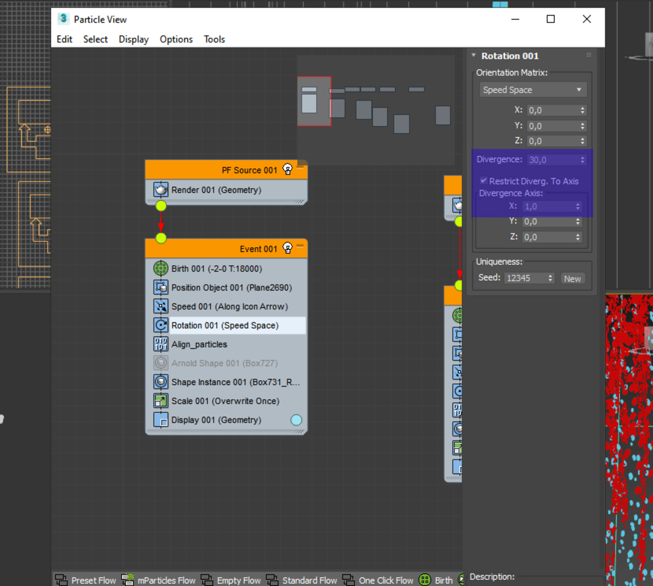Viewport: 653px width, 586px height.
Task: Select the Render 001 operator icon
Action: click(161, 190)
